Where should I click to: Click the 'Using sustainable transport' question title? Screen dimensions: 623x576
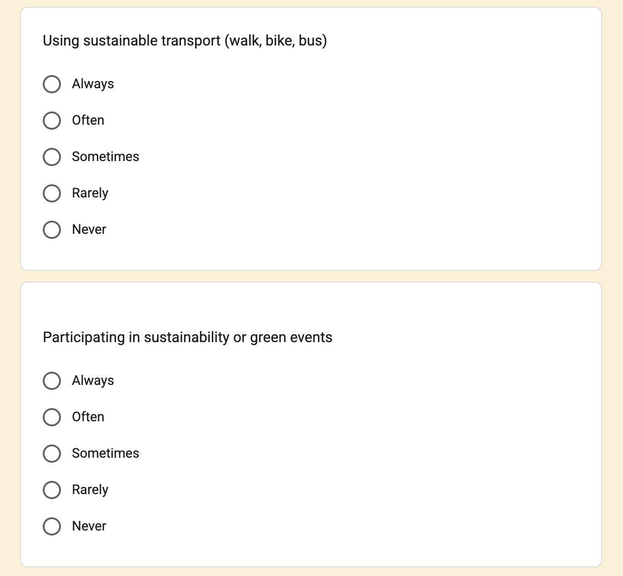click(x=185, y=40)
